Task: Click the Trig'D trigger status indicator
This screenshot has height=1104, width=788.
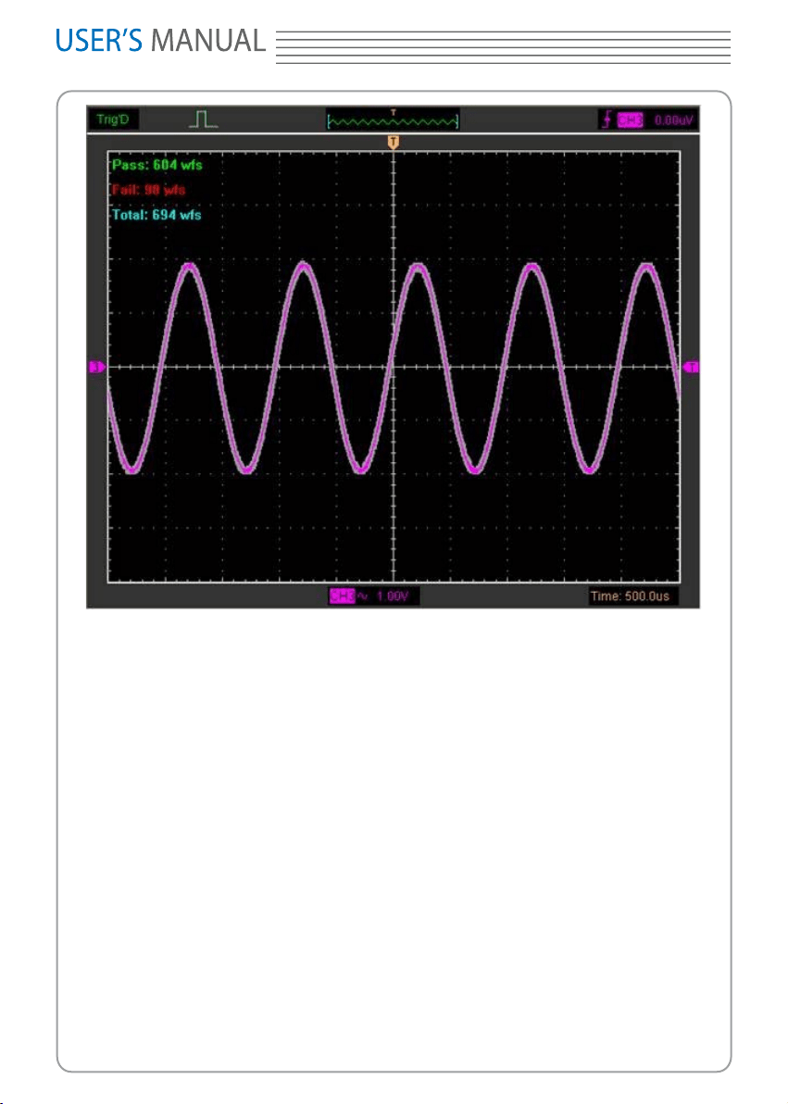Action: tap(113, 119)
